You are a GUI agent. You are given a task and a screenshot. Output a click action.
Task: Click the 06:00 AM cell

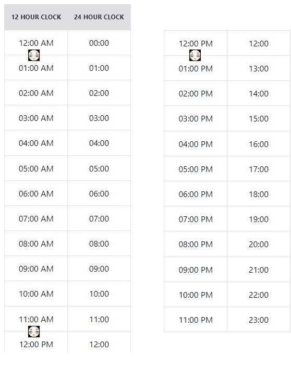36,193
